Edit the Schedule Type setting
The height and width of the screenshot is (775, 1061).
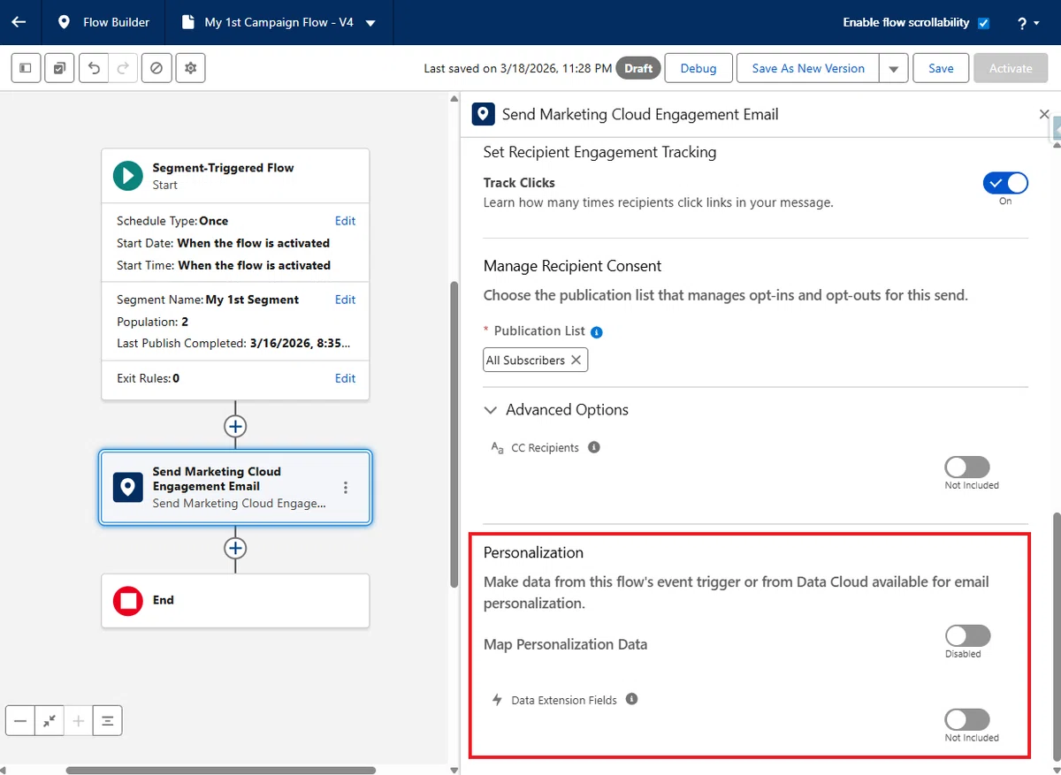click(x=345, y=221)
